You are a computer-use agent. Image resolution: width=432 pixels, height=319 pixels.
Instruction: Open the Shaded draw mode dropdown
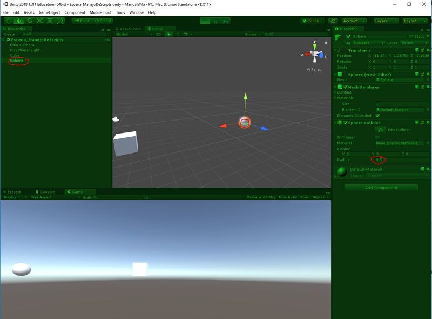click(134, 34)
